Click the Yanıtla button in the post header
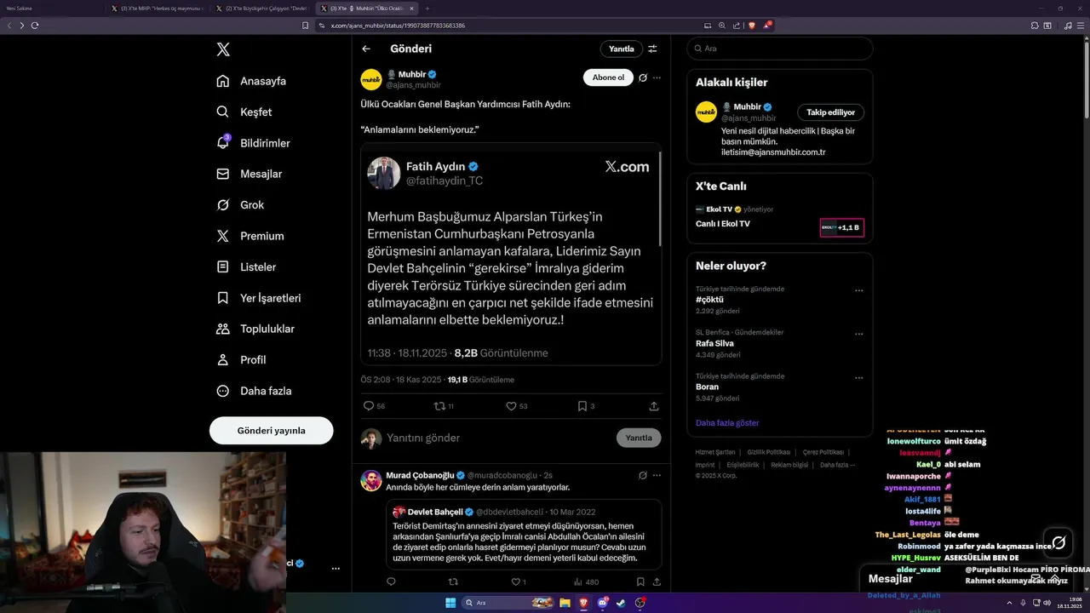The height and width of the screenshot is (613, 1090). pyautogui.click(x=622, y=49)
